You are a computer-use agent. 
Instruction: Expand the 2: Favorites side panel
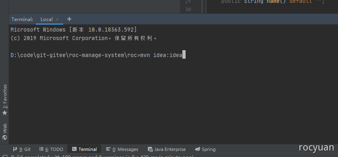(x=4, y=100)
